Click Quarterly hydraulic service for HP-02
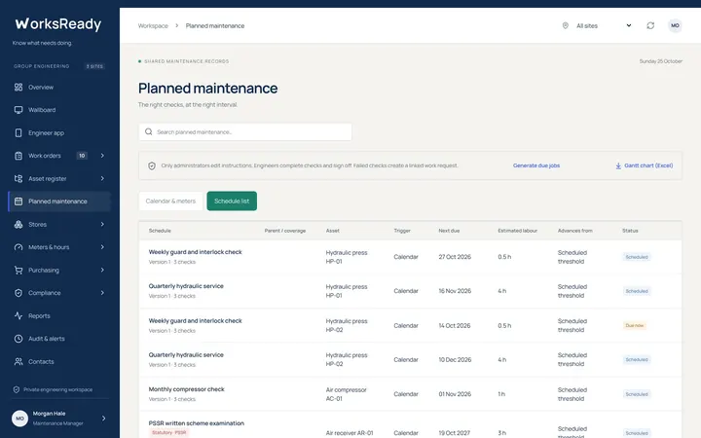The width and height of the screenshot is (701, 438). pos(186,355)
